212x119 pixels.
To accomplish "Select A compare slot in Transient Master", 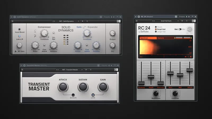I will click(86, 70).
